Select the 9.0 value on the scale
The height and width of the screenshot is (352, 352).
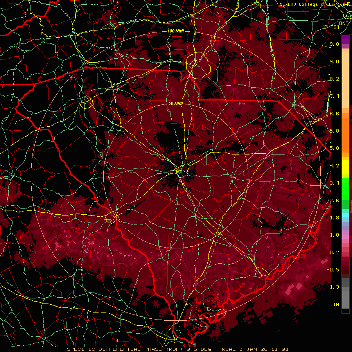coord(334,61)
